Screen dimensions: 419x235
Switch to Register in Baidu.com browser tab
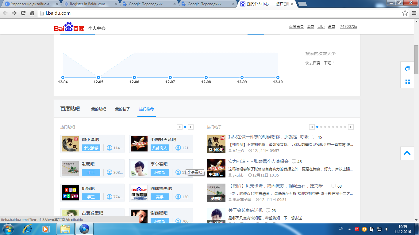pos(87,4)
